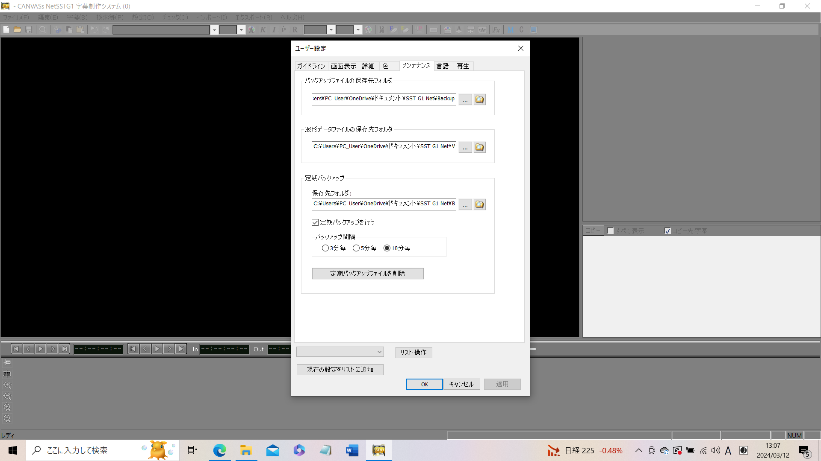Click the コピー button in right panel

[x=593, y=230]
